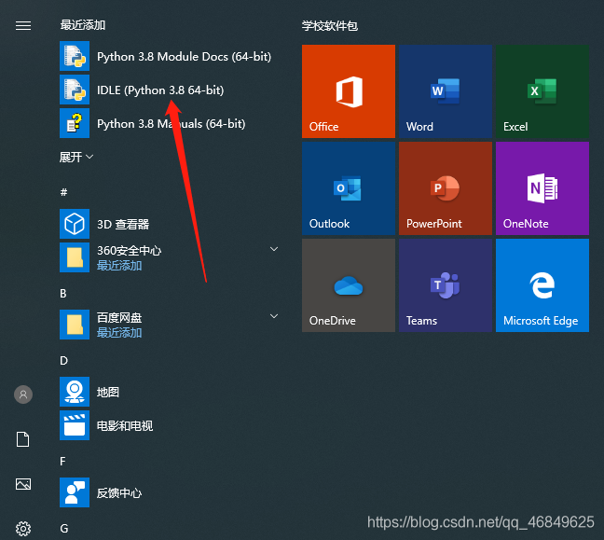Click the 反馈中心 label
Viewport: 604px width, 540px height.
pos(119,493)
